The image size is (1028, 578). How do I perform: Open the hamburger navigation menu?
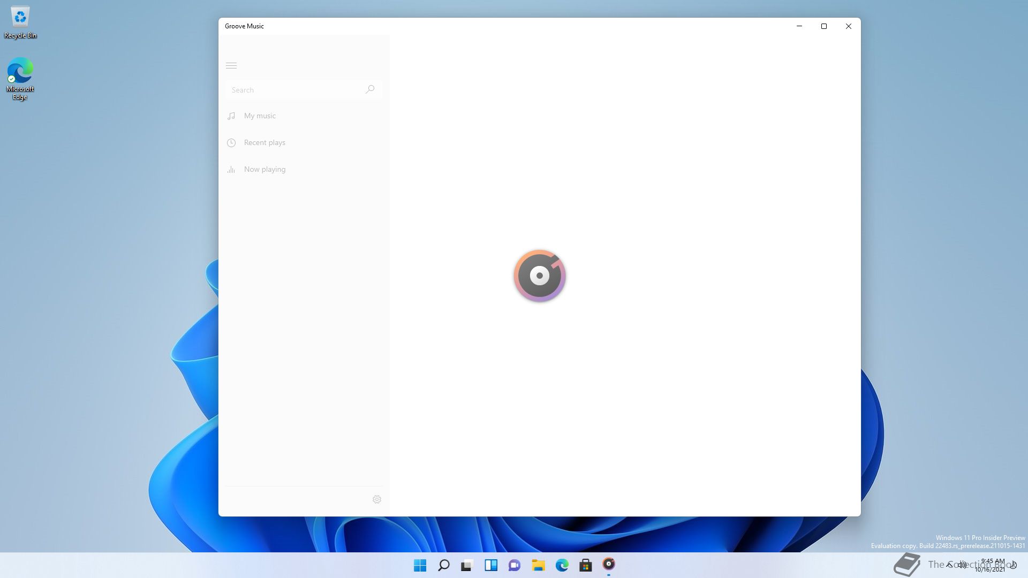231,66
